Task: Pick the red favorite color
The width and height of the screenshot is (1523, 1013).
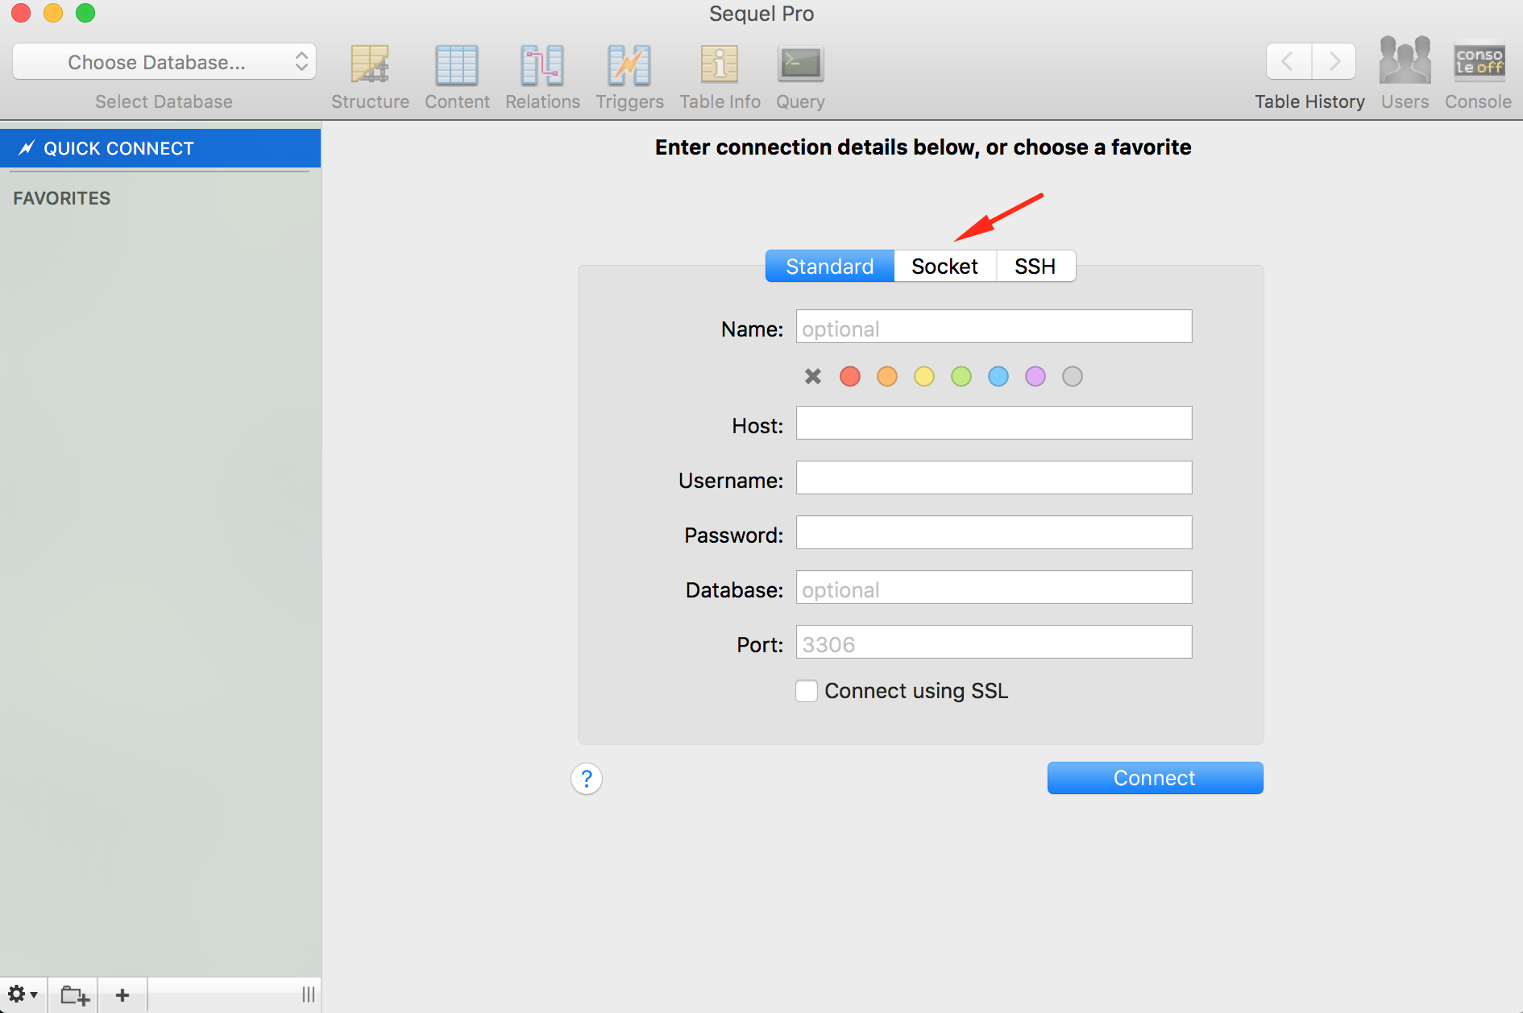Action: pyautogui.click(x=850, y=376)
